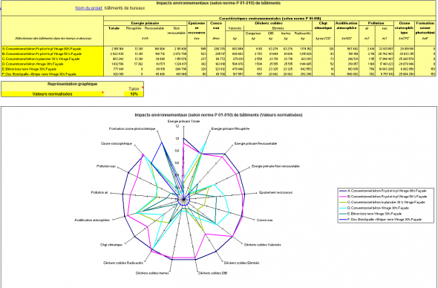Click the 'Talon' label cell
This screenshot has width=438, height=288.
pyautogui.click(x=134, y=89)
